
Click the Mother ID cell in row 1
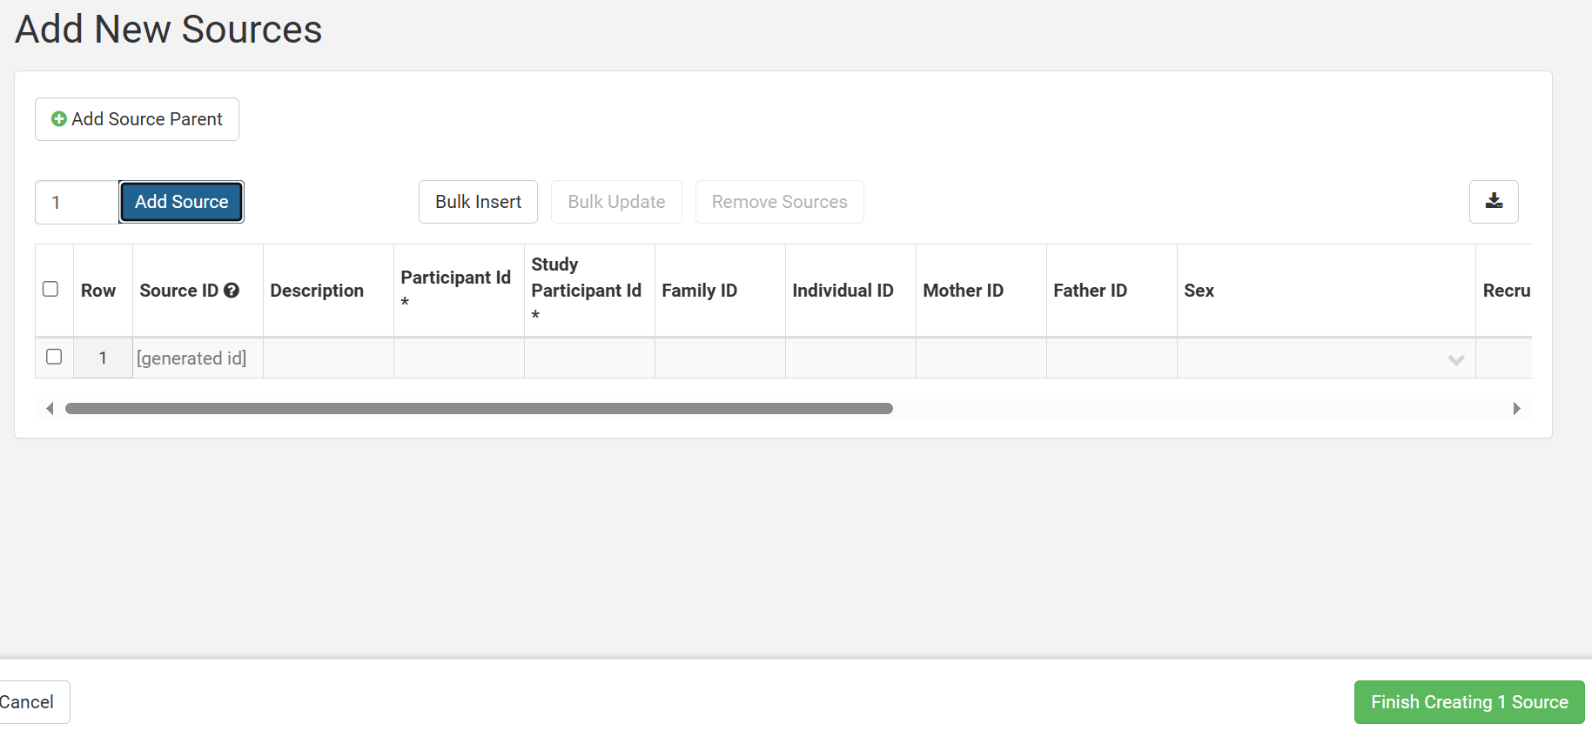[981, 358]
